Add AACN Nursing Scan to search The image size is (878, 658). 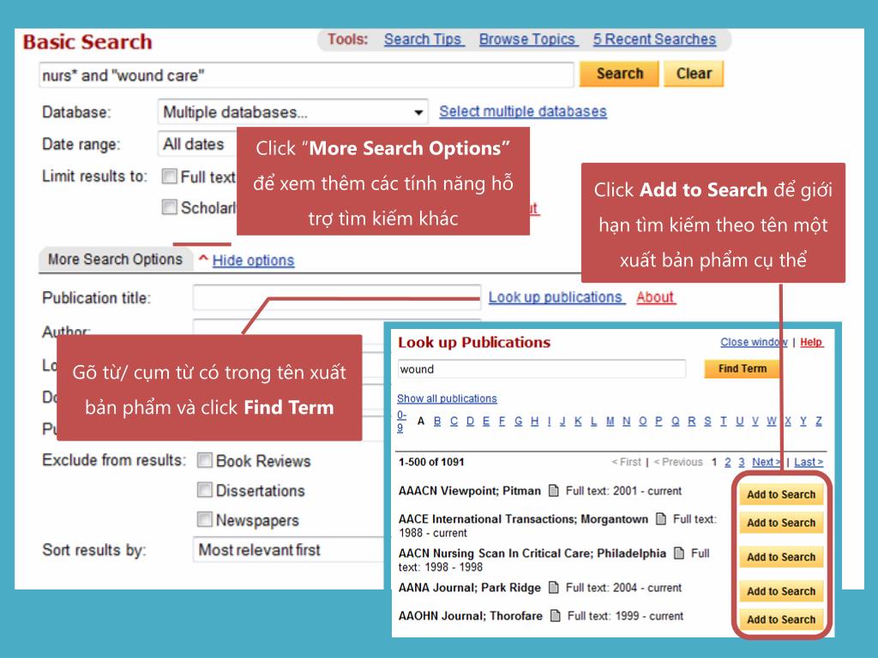click(x=781, y=557)
